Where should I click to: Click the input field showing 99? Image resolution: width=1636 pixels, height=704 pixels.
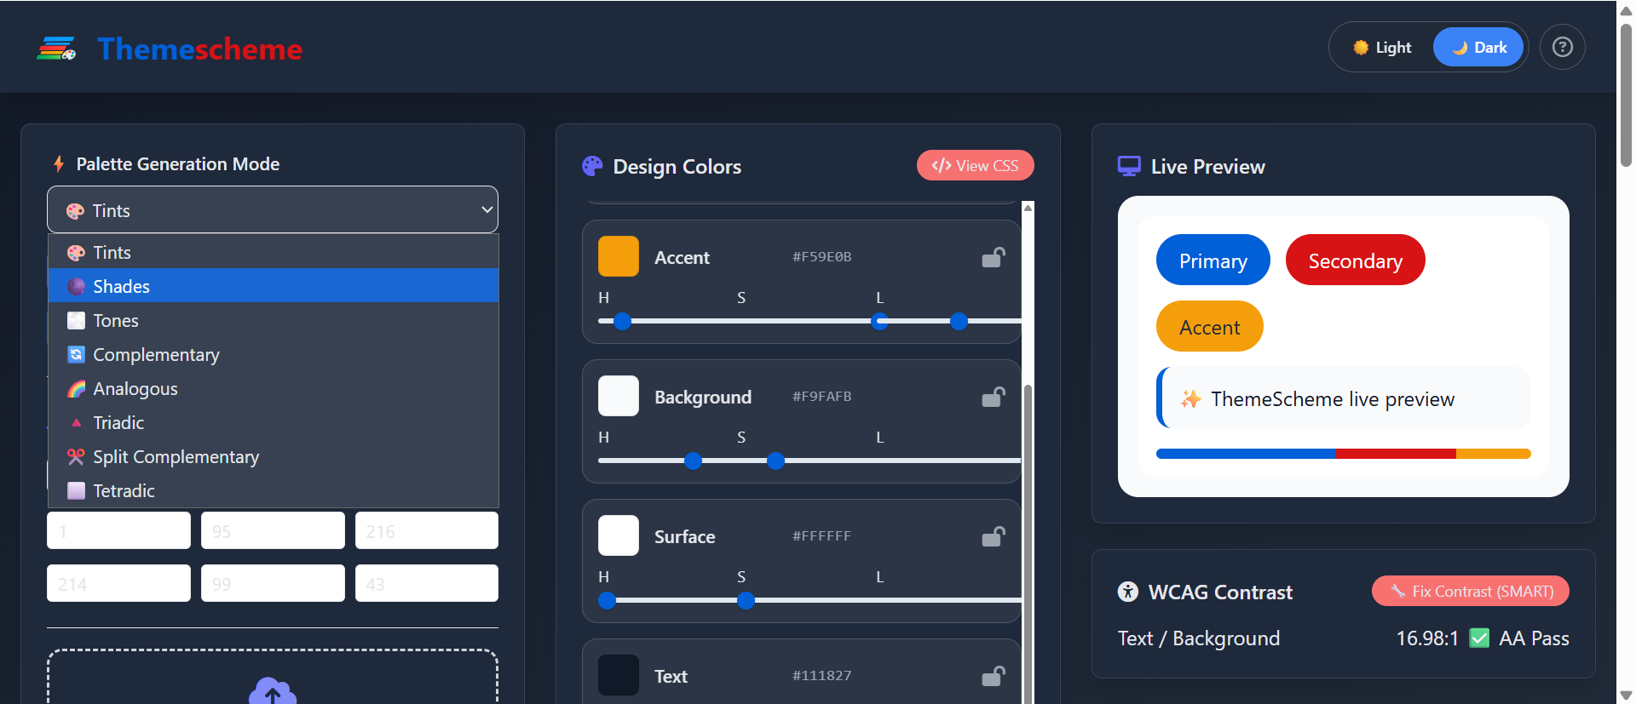coord(273,583)
